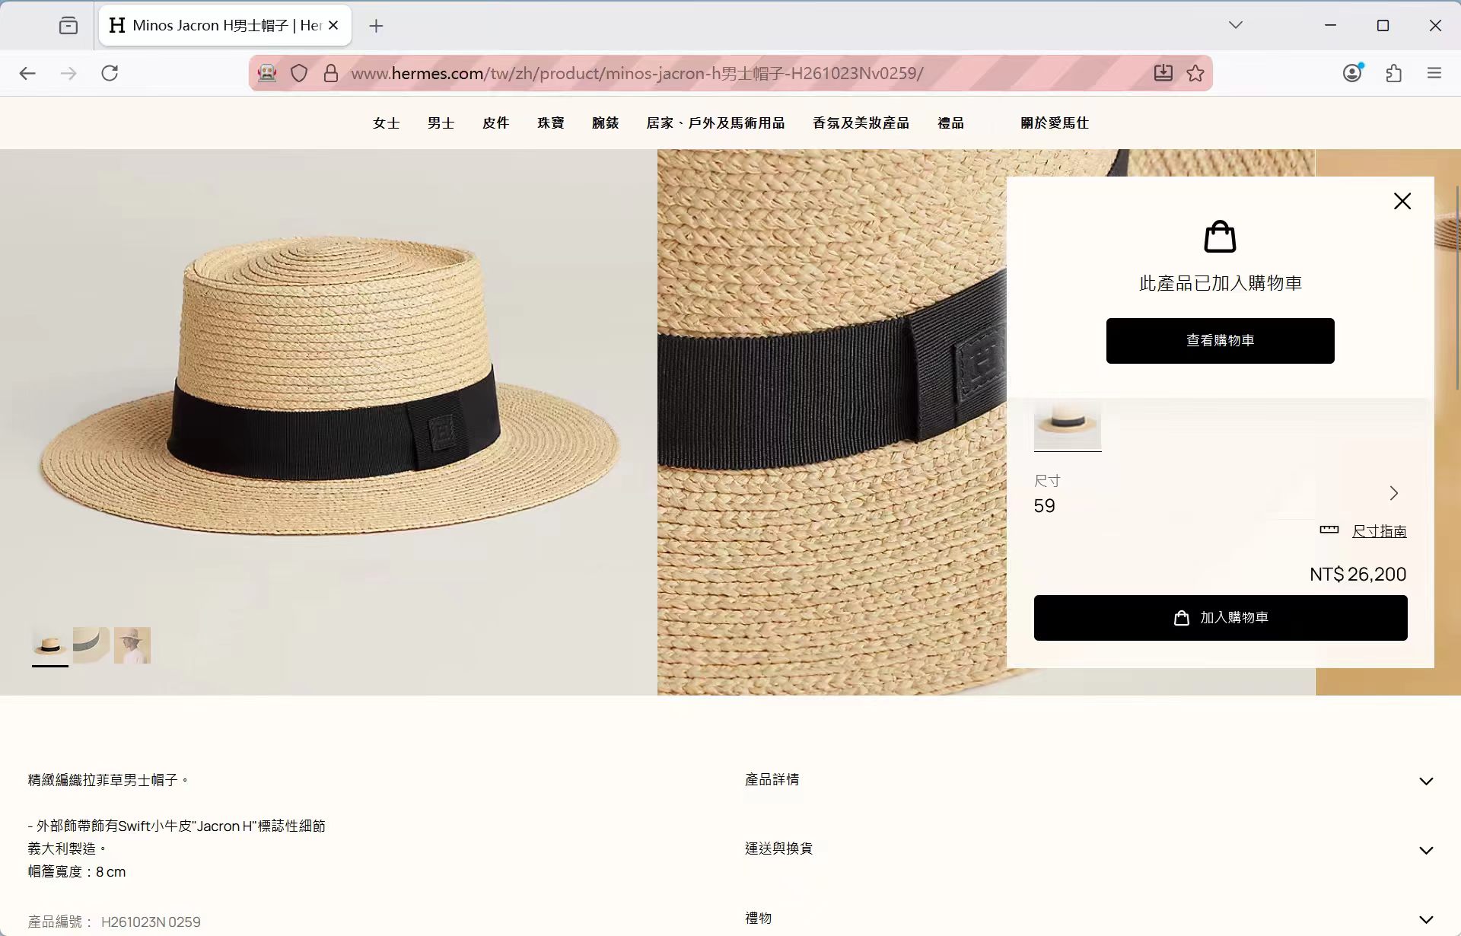The image size is (1461, 936).
Task: Open the 皮件 menu item
Action: point(495,123)
